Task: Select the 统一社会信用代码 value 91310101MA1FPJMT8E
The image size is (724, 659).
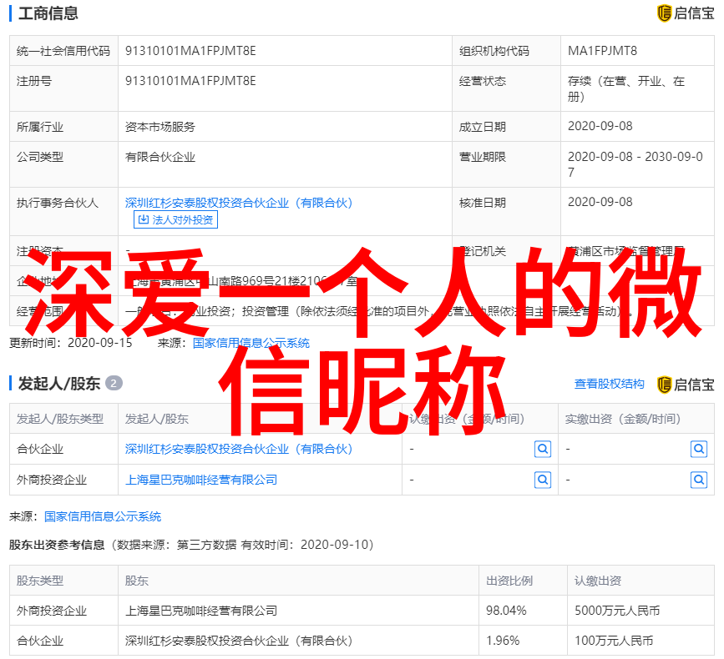Action: [190, 51]
